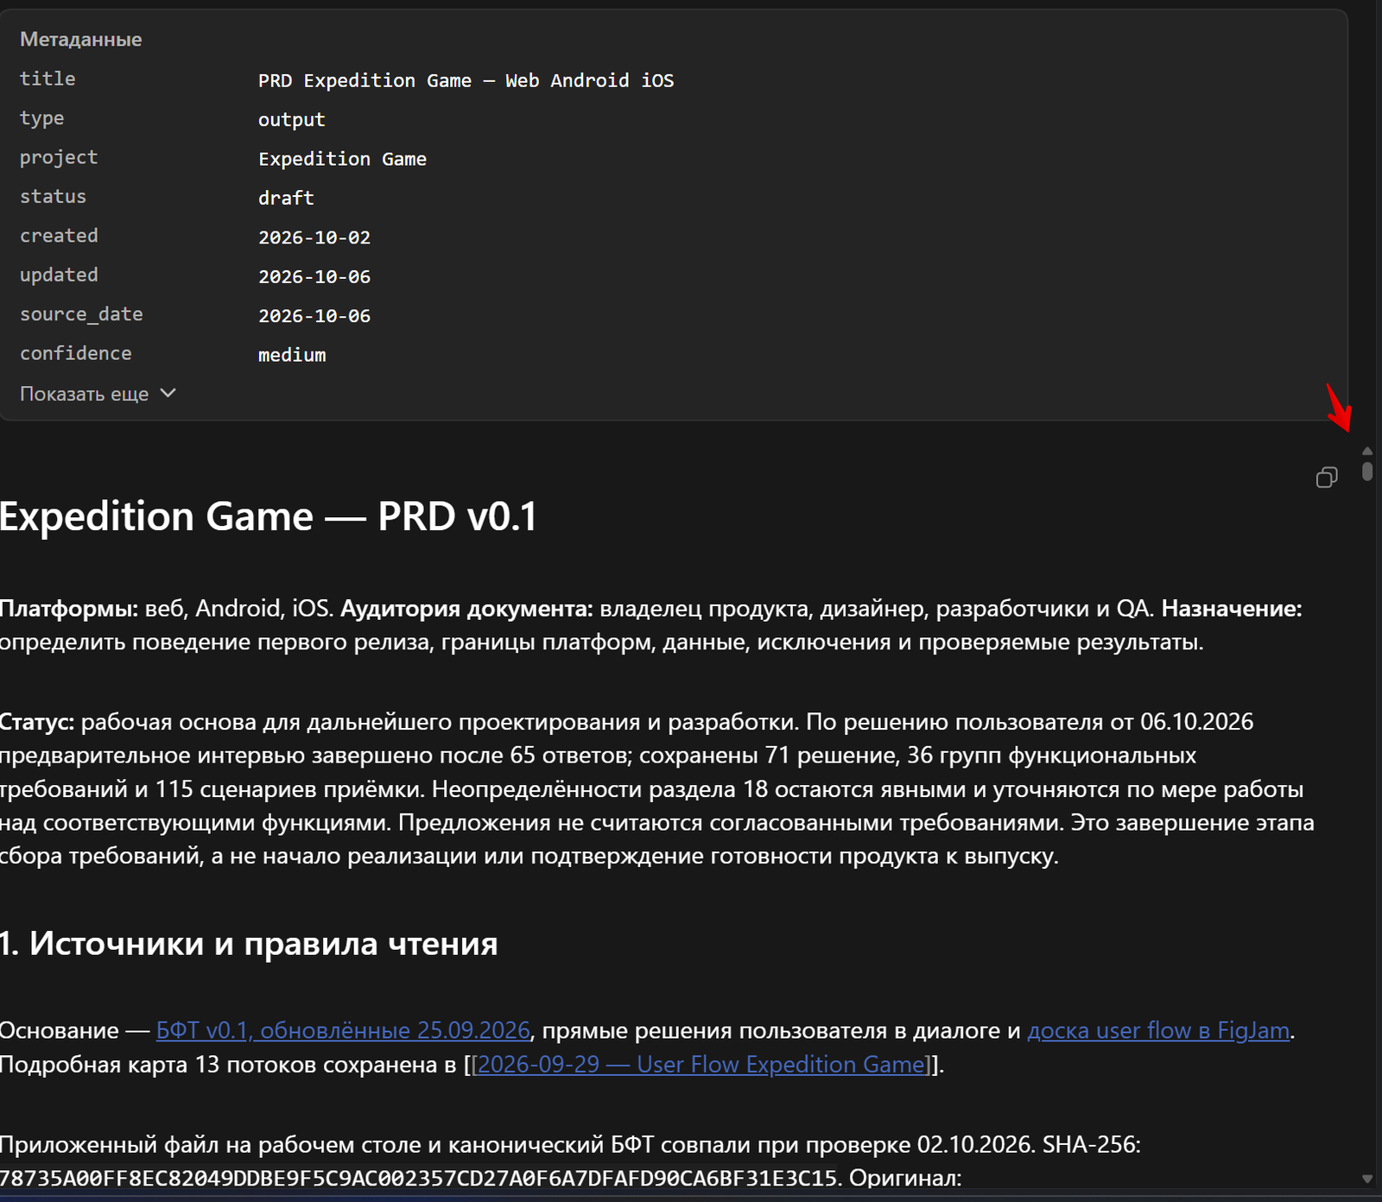Open the 2026-09-29 User Flow Expedition Game link
Screen dimensions: 1382x1202
pyautogui.click(x=701, y=1064)
